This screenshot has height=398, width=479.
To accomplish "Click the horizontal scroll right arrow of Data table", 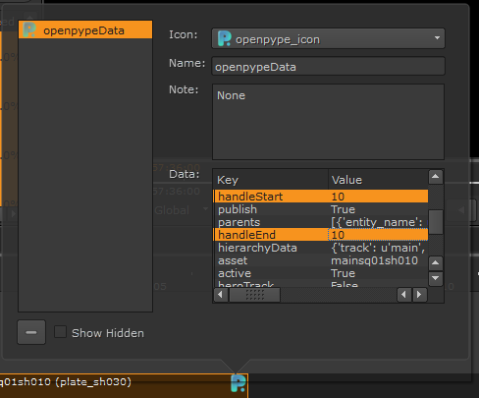I will tap(420, 295).
